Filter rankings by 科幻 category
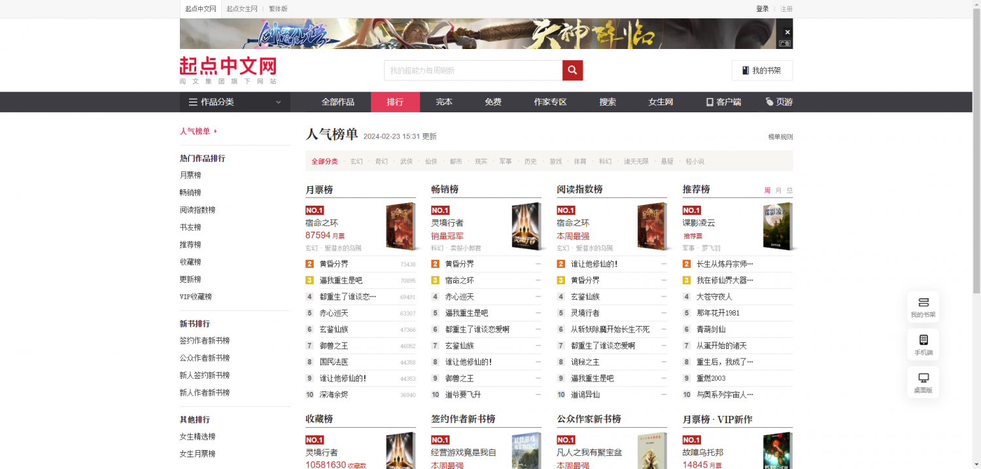Viewport: 981px width, 469px height. pos(605,161)
